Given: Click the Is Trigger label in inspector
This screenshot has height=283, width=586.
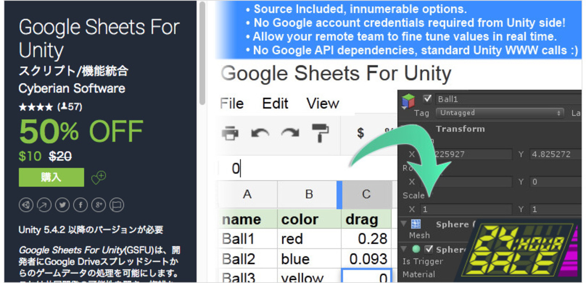Looking at the screenshot, I should pos(422,261).
